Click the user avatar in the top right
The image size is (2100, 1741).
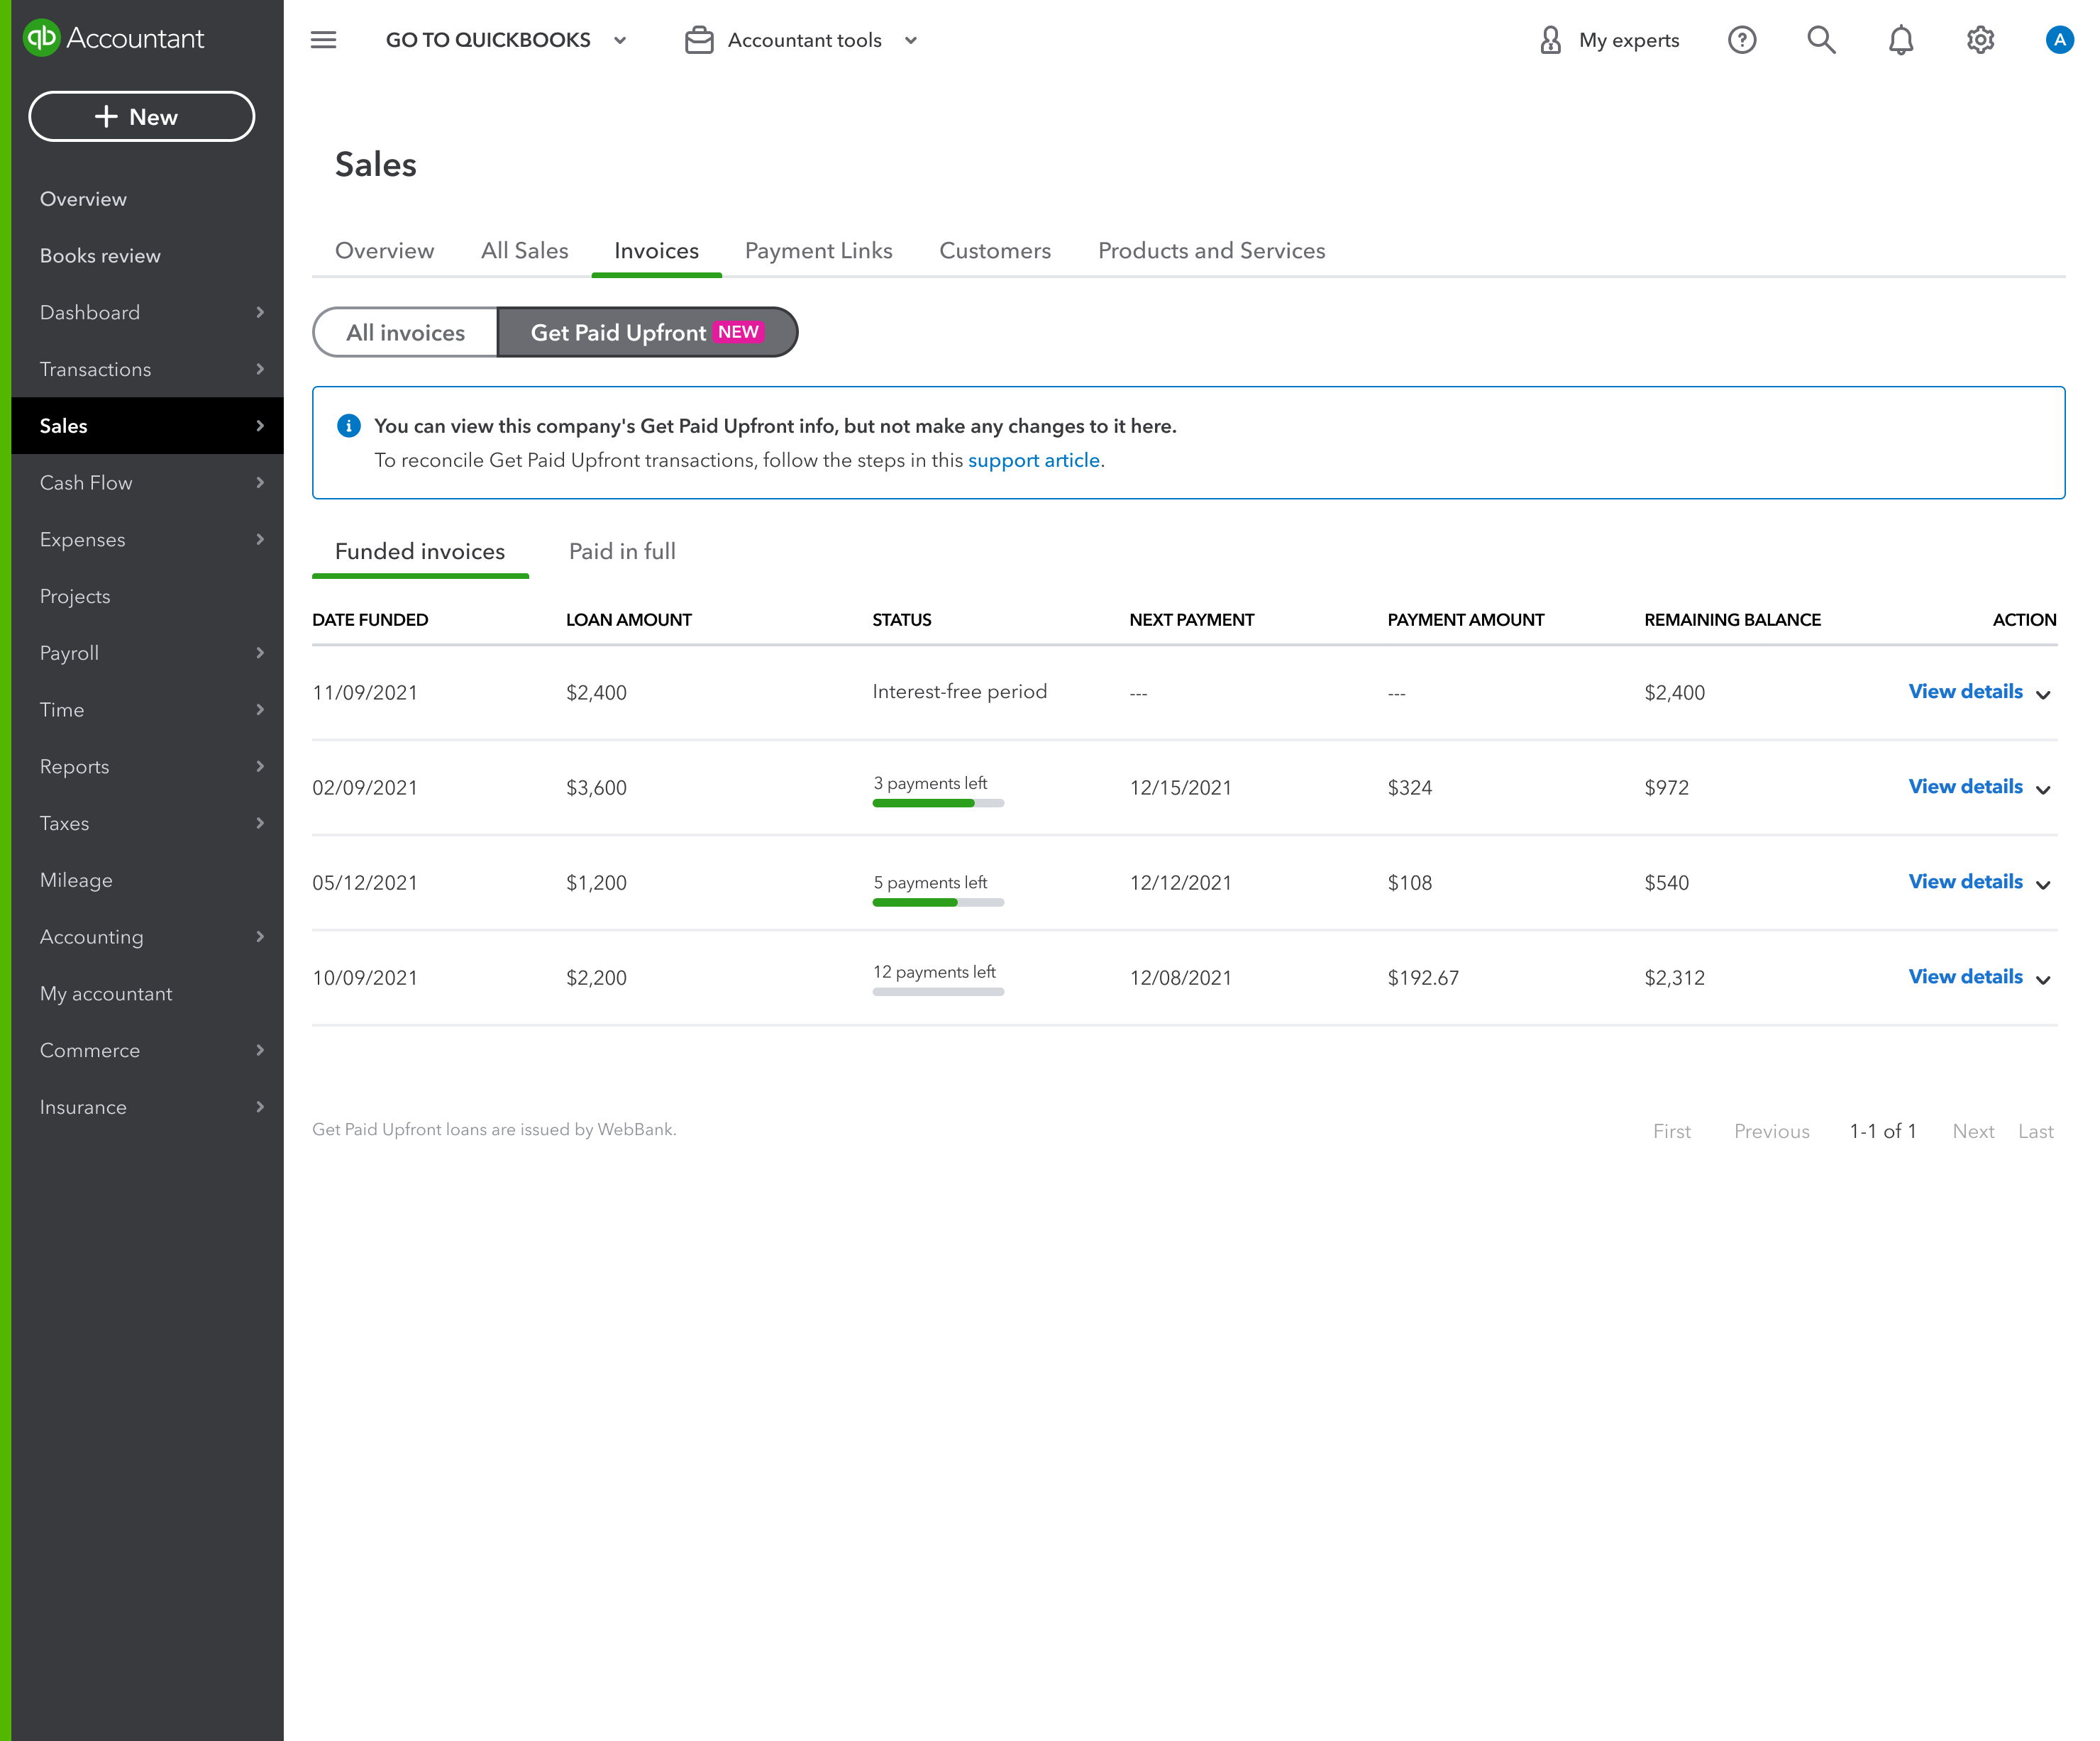[x=2061, y=40]
